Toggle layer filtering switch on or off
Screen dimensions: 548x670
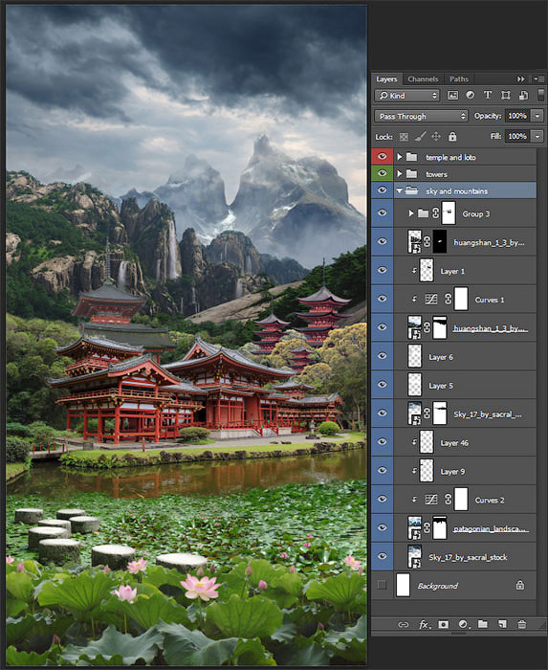click(x=540, y=95)
